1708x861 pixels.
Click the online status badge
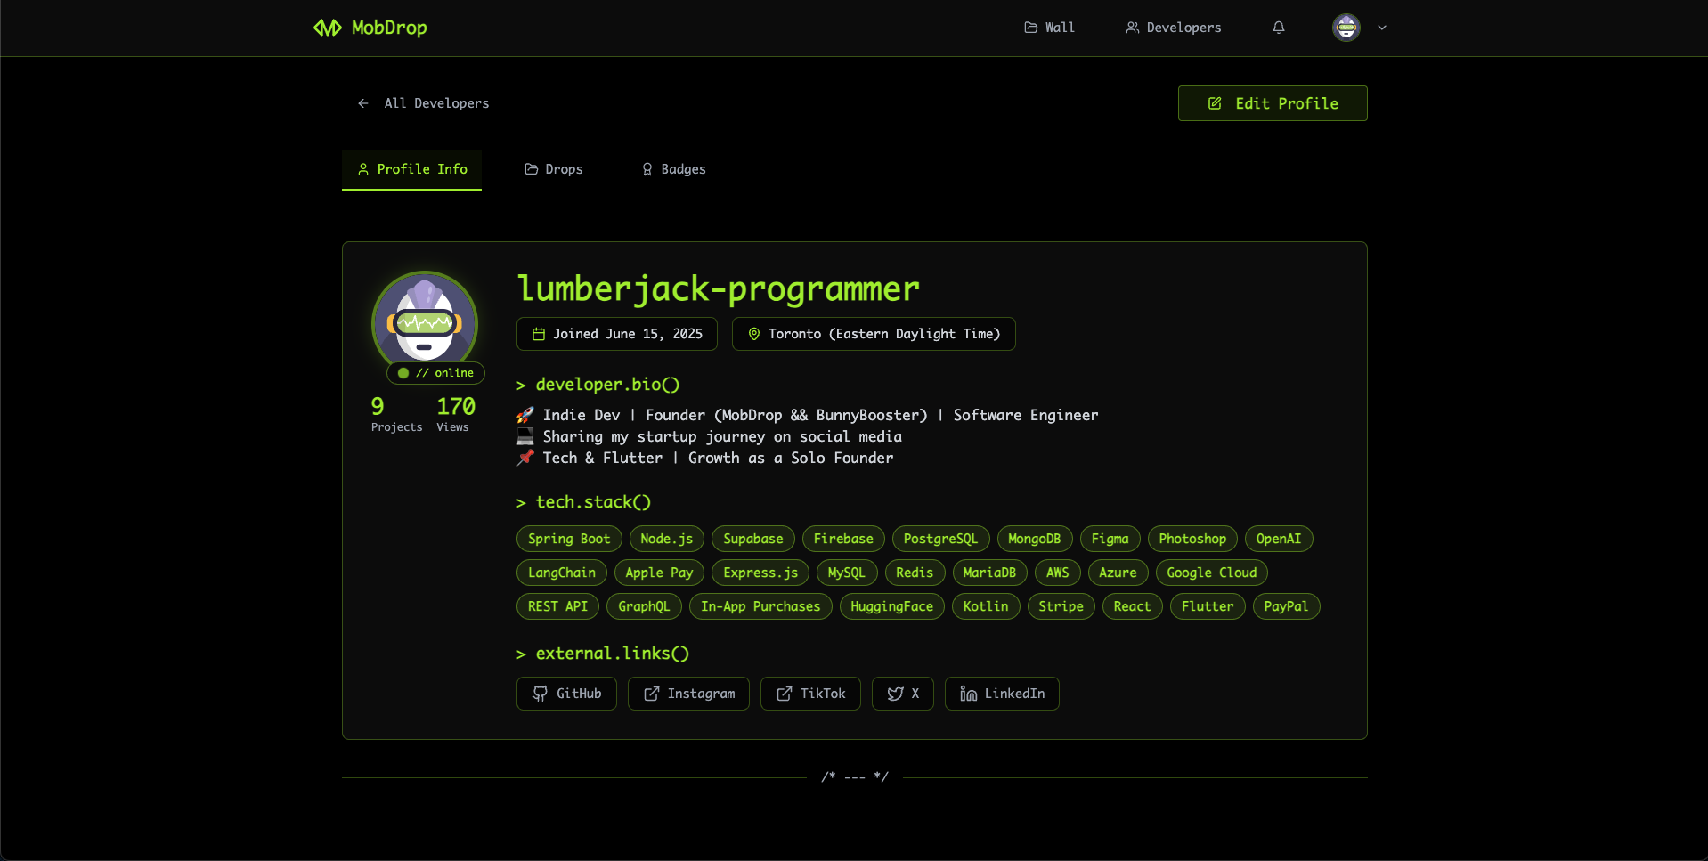click(436, 373)
